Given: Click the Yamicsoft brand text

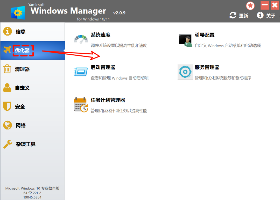Looking at the screenshot, I should pos(37,5).
